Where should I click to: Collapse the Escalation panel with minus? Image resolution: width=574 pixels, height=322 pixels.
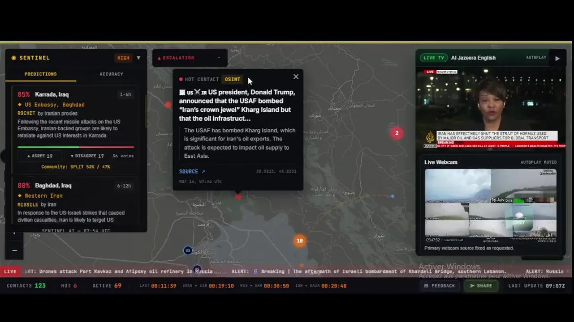point(219,58)
